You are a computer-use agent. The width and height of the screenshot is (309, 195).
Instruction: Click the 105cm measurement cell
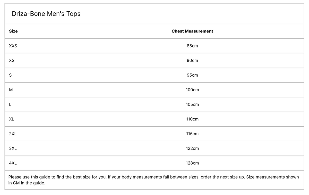(x=192, y=105)
